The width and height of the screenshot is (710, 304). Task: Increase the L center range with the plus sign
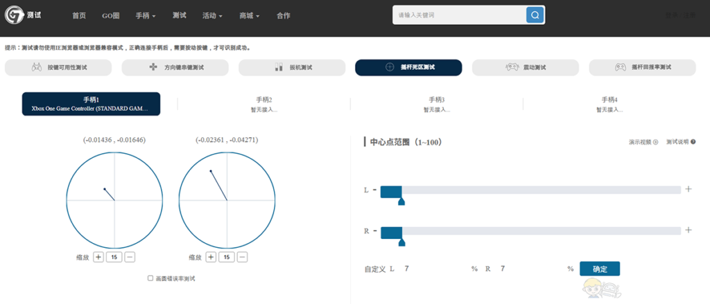point(689,189)
